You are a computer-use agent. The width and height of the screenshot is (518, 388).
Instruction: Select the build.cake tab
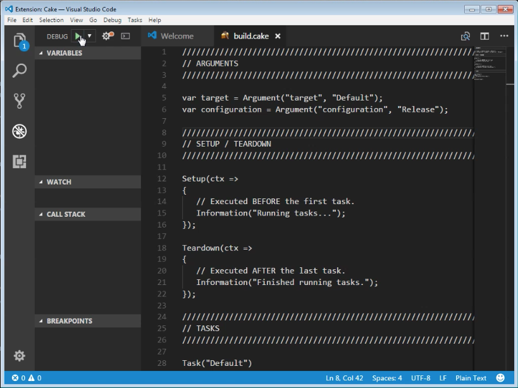click(250, 36)
